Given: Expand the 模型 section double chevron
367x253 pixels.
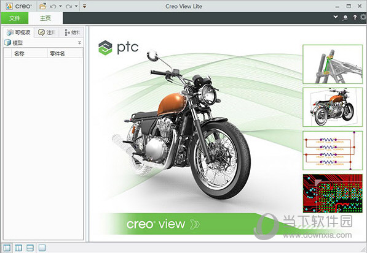Looking at the screenshot, I should coord(79,43).
